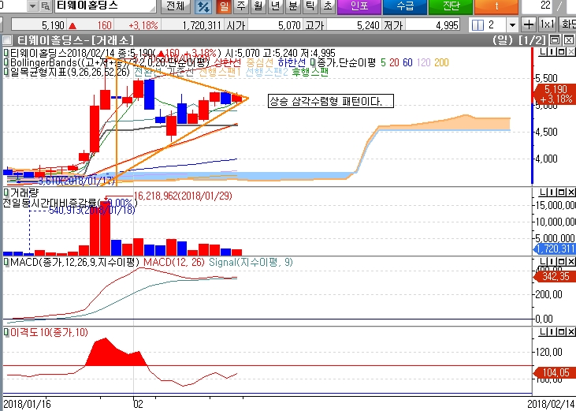Click the 시가 value 5,070 field
576x411 pixels.
pos(277,25)
